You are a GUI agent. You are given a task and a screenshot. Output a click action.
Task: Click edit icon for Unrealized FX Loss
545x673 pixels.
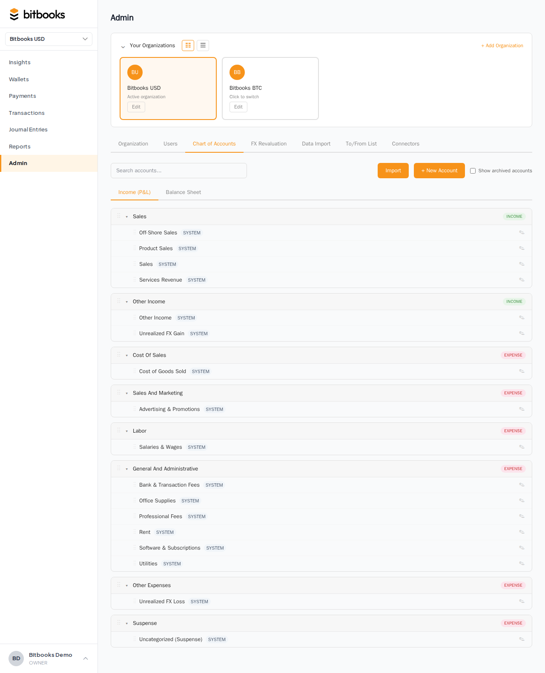pos(522,601)
